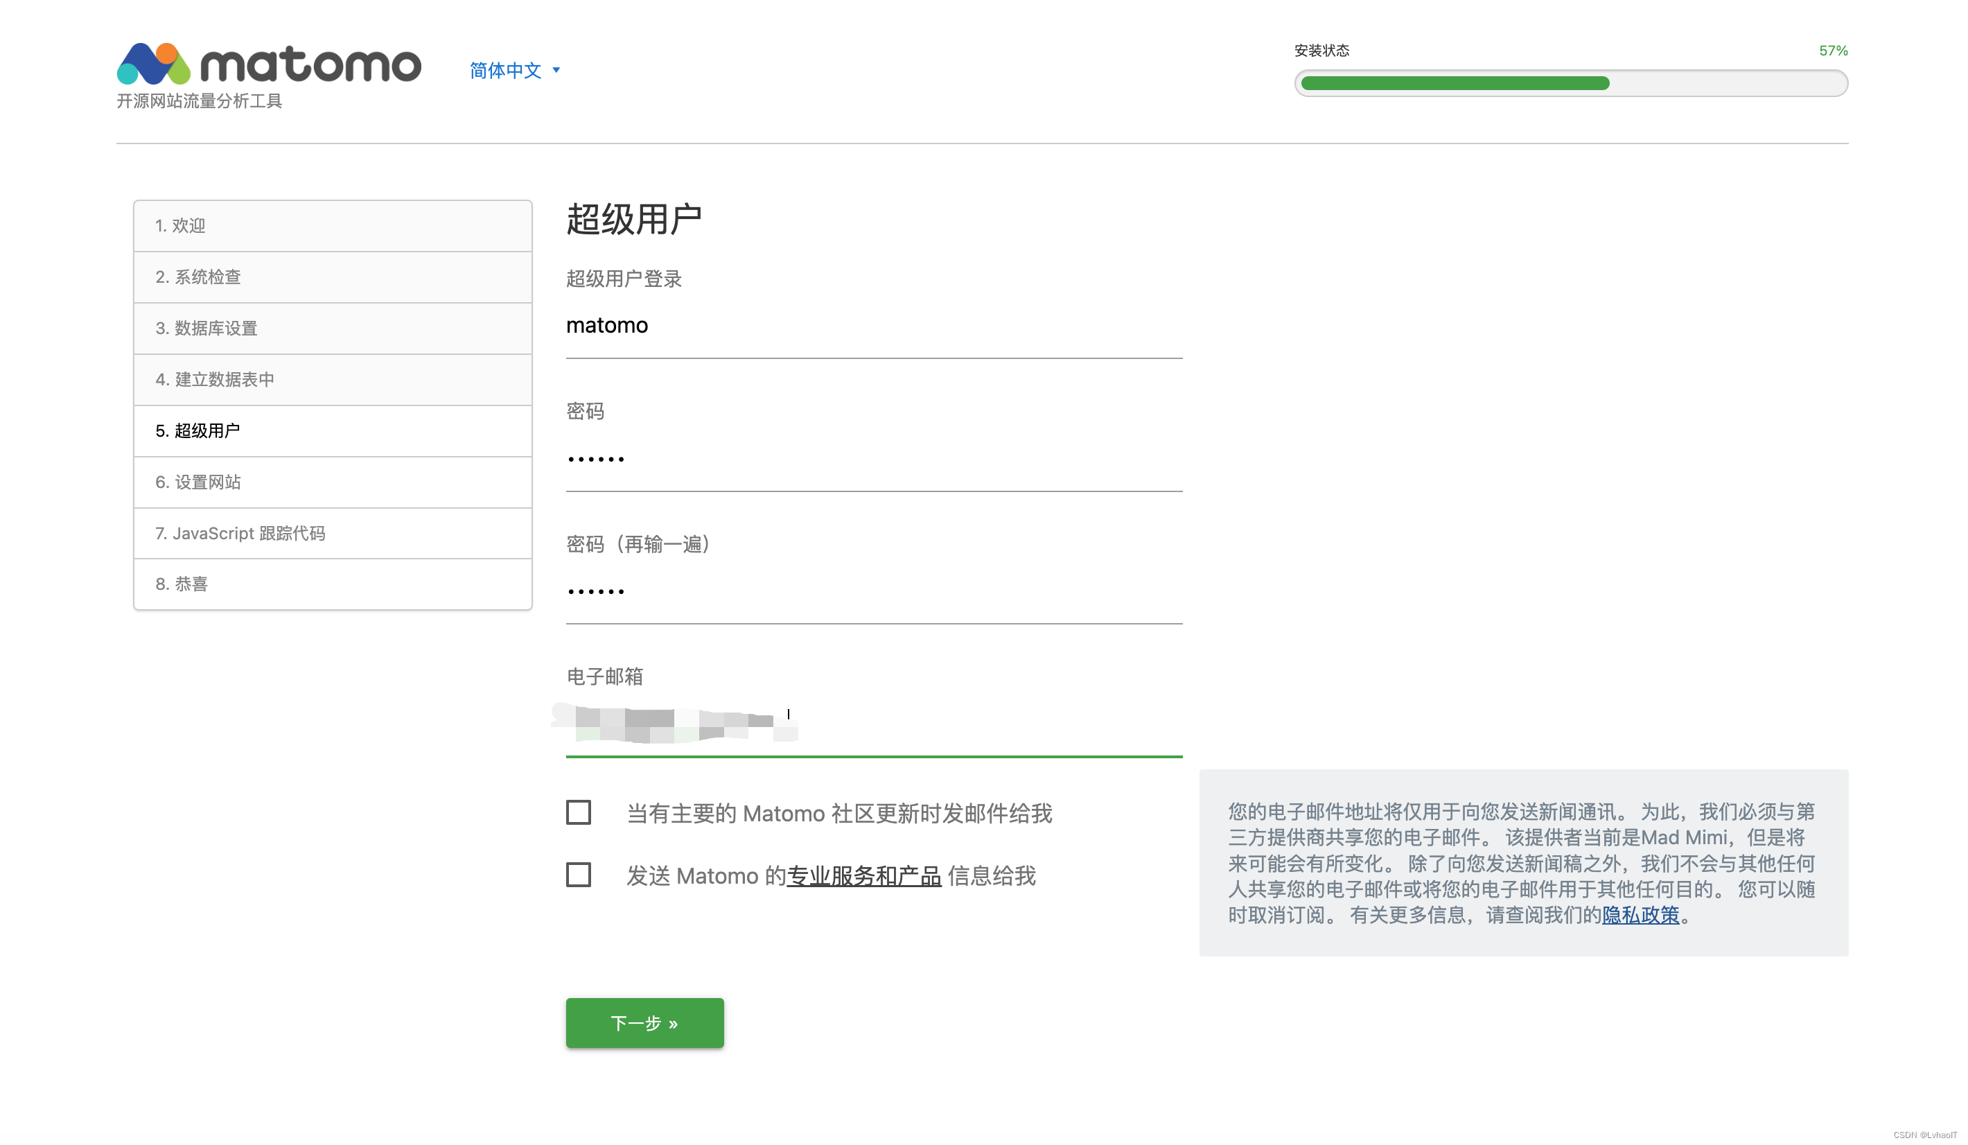Select step 1. 欢迎
Image resolution: width=1968 pixels, height=1145 pixels.
(x=333, y=226)
